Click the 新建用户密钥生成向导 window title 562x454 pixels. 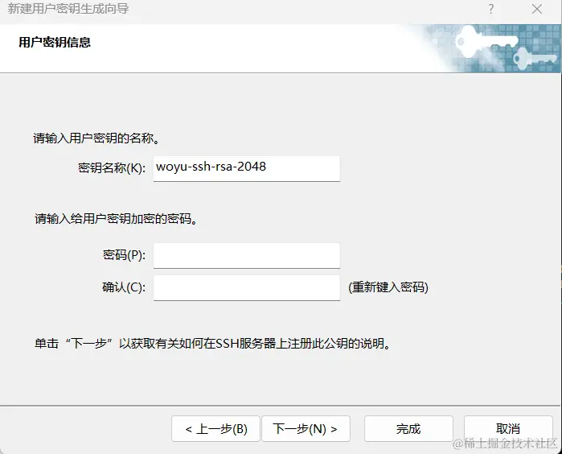pyautogui.click(x=68, y=8)
